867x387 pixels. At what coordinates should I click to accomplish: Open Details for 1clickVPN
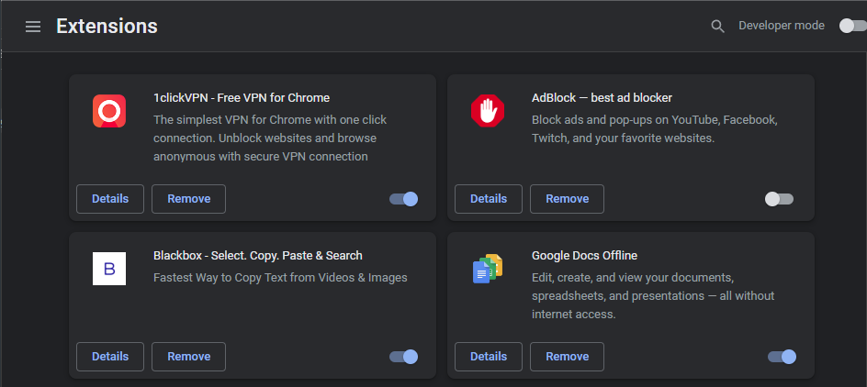click(x=110, y=199)
